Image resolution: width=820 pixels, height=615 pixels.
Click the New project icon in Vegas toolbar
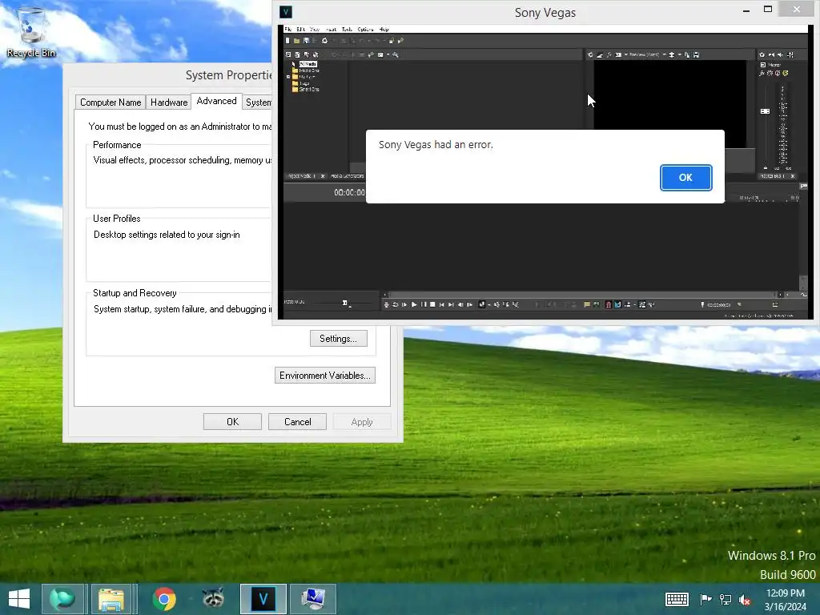(x=287, y=41)
